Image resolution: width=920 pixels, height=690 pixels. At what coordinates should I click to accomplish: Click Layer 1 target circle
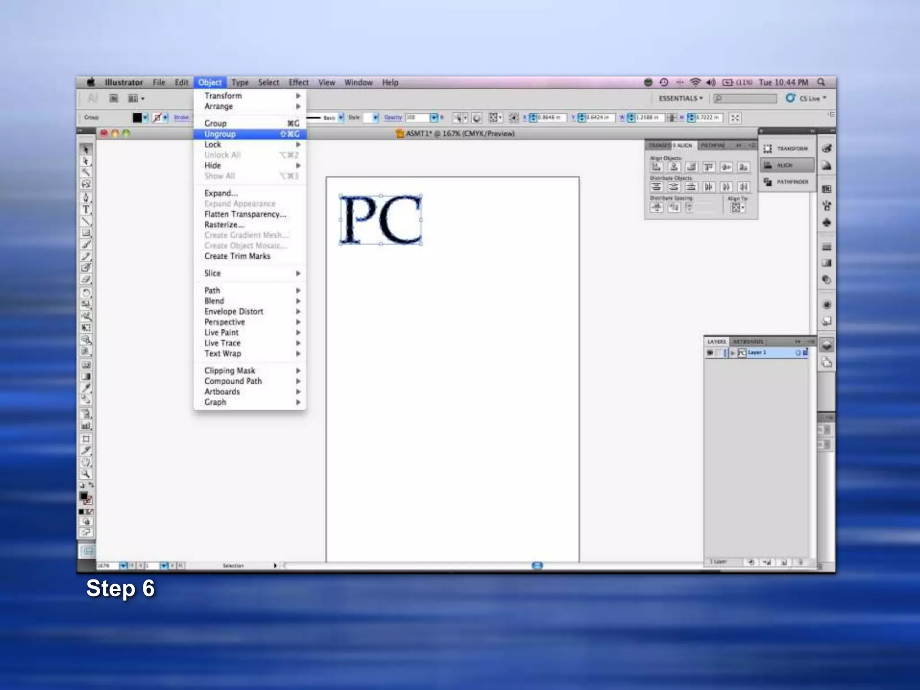point(798,353)
